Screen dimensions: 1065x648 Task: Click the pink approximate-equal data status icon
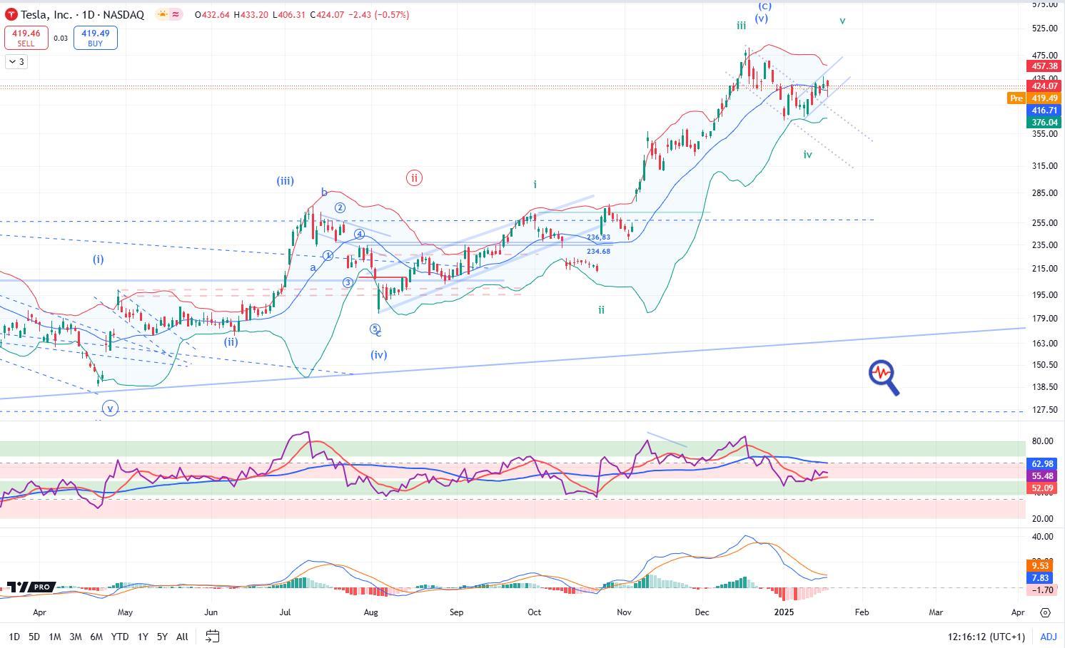click(x=176, y=14)
